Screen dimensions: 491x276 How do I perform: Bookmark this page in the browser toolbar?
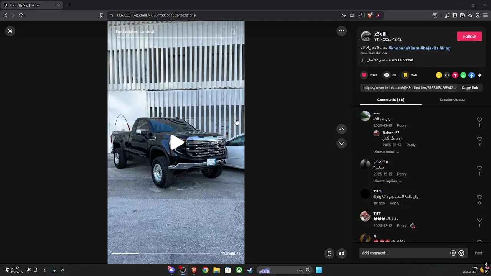point(101,15)
